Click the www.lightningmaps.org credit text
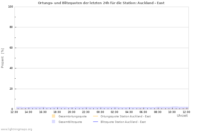Viewport: 203px width, 131px height. pos(17,129)
